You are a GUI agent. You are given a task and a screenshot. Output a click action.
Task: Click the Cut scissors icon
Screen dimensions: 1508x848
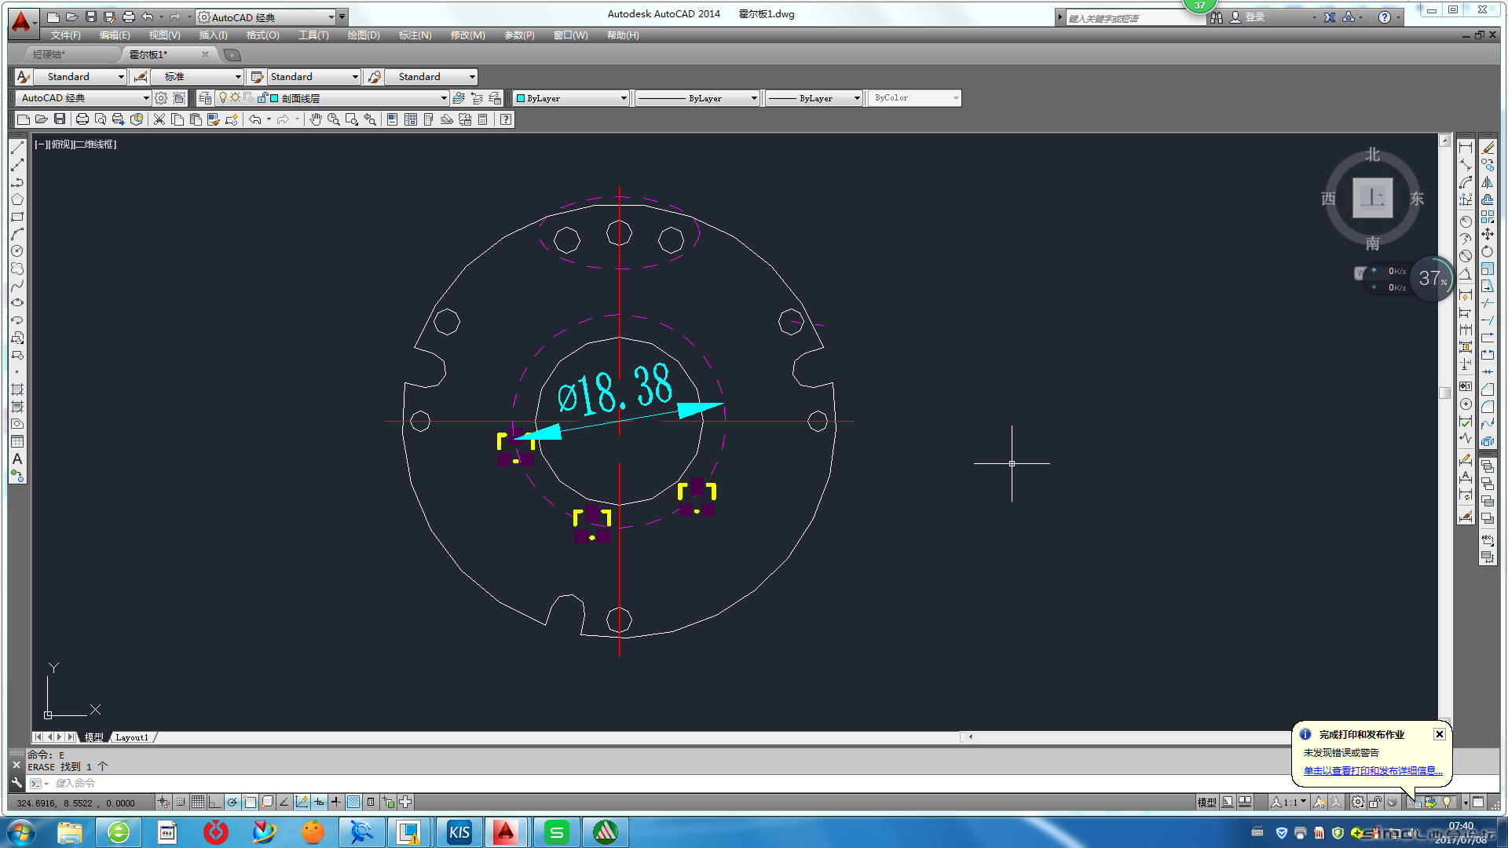(159, 119)
